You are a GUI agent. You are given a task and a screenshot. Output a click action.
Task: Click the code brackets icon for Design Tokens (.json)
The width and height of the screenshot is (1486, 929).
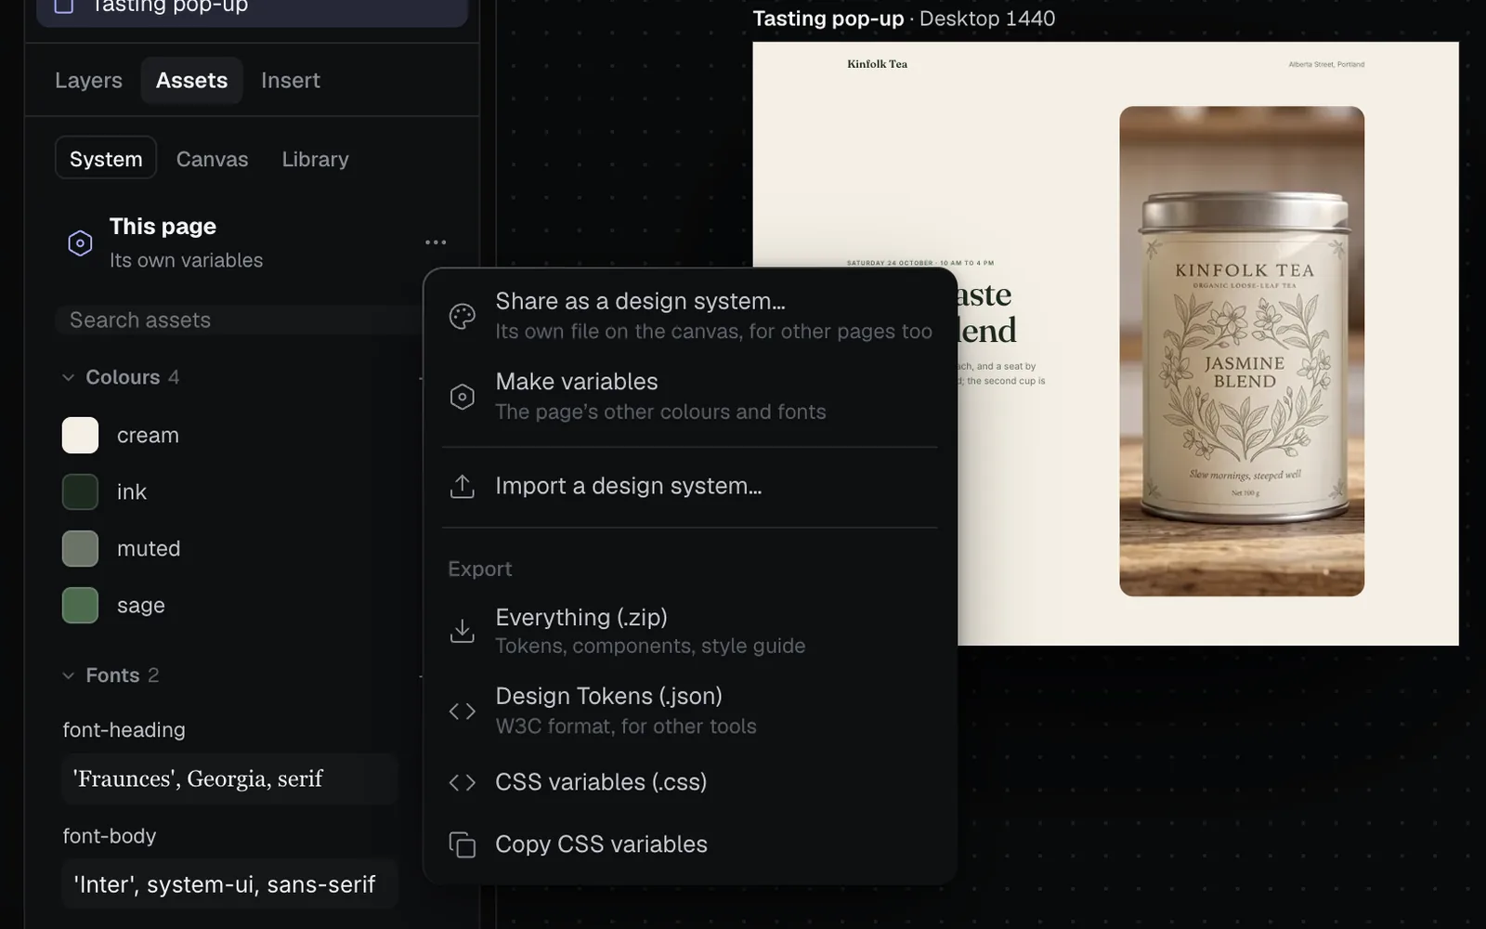coord(462,711)
